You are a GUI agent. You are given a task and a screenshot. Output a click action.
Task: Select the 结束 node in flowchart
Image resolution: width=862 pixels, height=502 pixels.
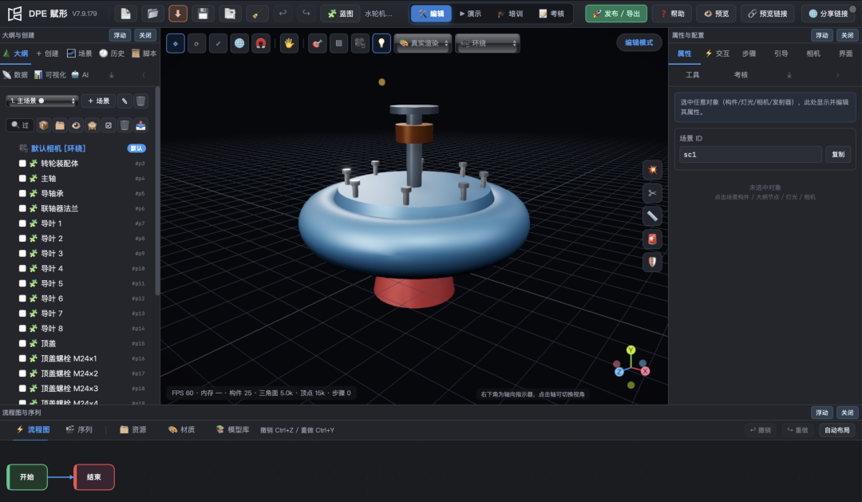coord(94,477)
